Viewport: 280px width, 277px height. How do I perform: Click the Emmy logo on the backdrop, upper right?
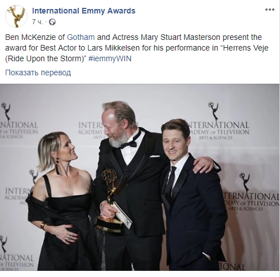[213, 111]
